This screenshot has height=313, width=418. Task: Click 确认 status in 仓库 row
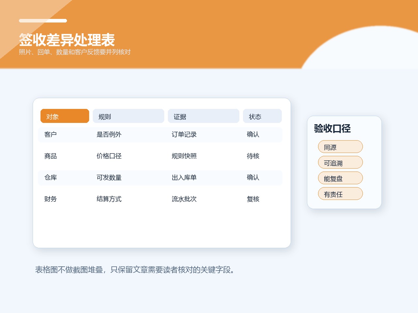tap(253, 178)
